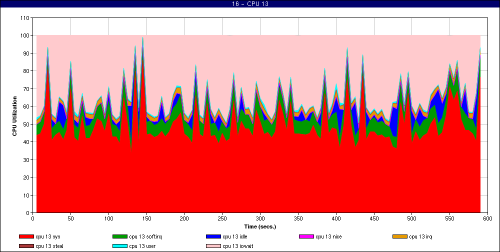Click the y-axis tick value 20
This screenshot has height=252, width=500.
[27, 177]
